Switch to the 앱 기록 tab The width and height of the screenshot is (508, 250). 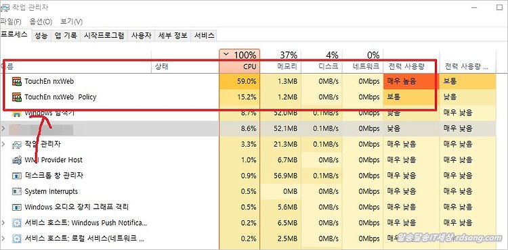point(66,36)
